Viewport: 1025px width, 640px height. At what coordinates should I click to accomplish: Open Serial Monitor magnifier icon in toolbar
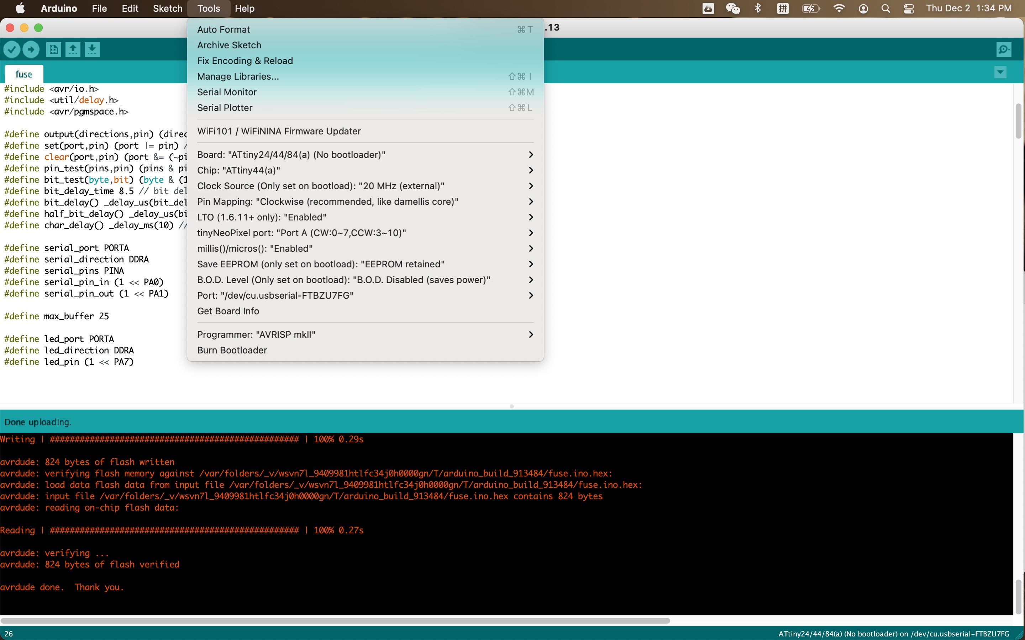[x=1003, y=49]
